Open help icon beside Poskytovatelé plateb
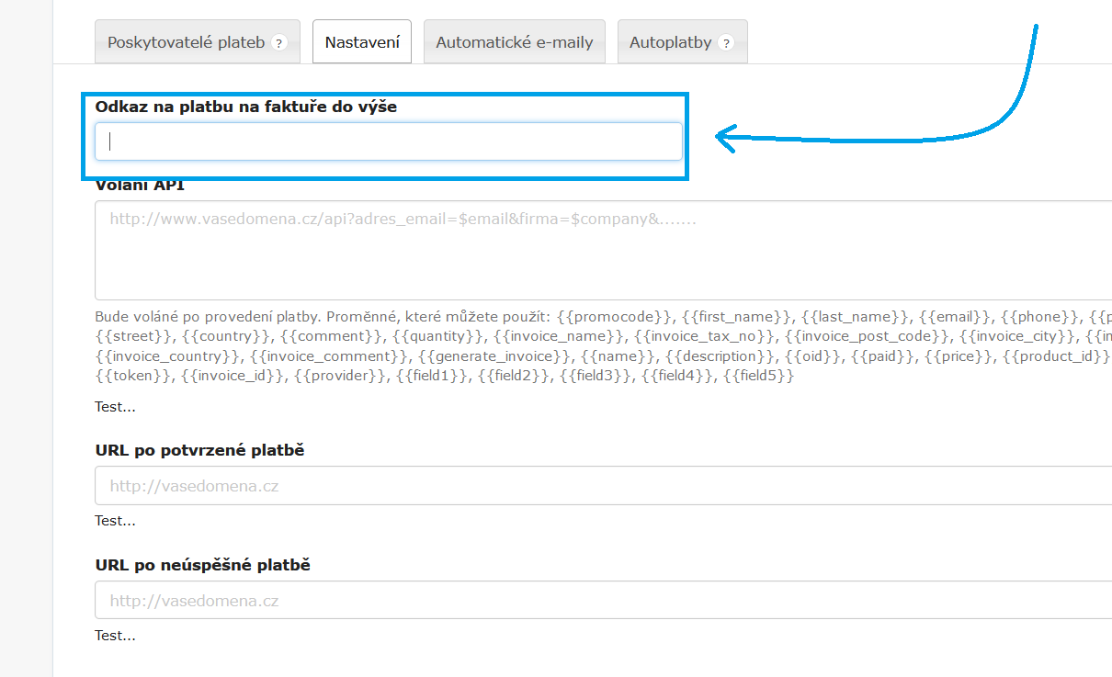This screenshot has width=1112, height=677. (279, 43)
